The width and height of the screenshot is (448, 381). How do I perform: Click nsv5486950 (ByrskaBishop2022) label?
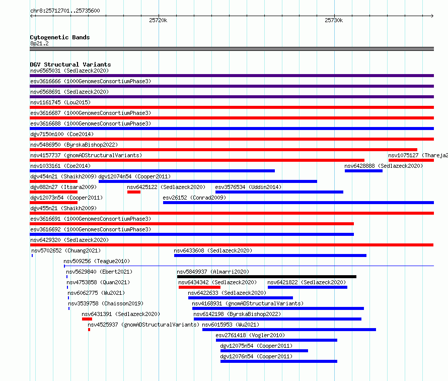click(74, 145)
